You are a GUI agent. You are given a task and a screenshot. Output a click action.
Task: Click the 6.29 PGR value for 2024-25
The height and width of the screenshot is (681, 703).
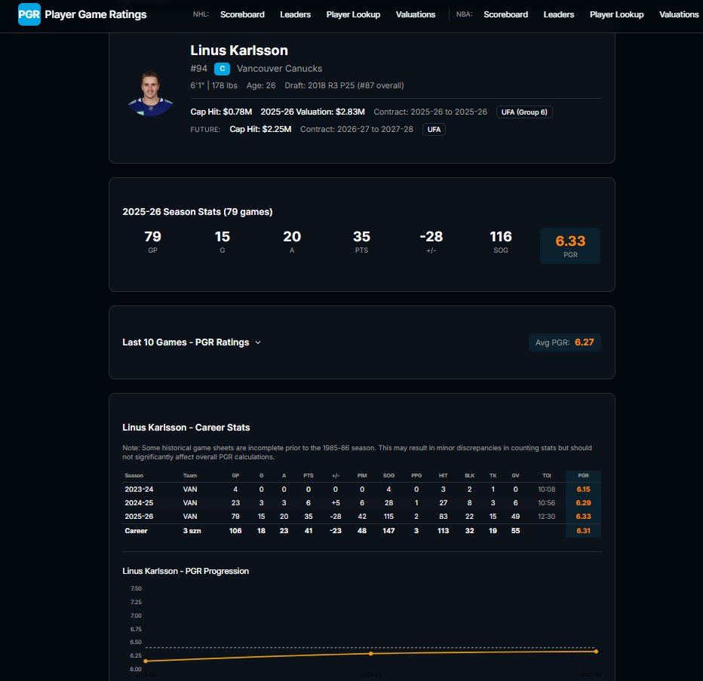(583, 502)
